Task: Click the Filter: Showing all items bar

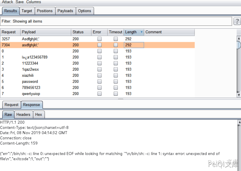Action: [x=116, y=21]
